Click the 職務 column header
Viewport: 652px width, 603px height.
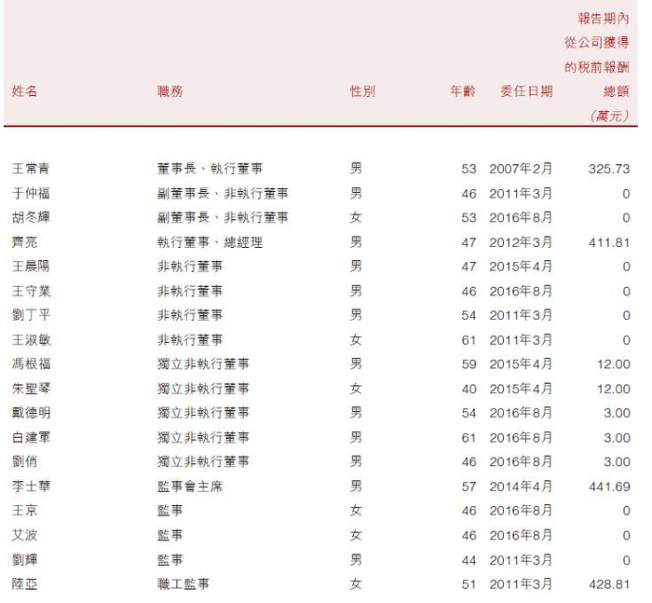click(x=170, y=90)
